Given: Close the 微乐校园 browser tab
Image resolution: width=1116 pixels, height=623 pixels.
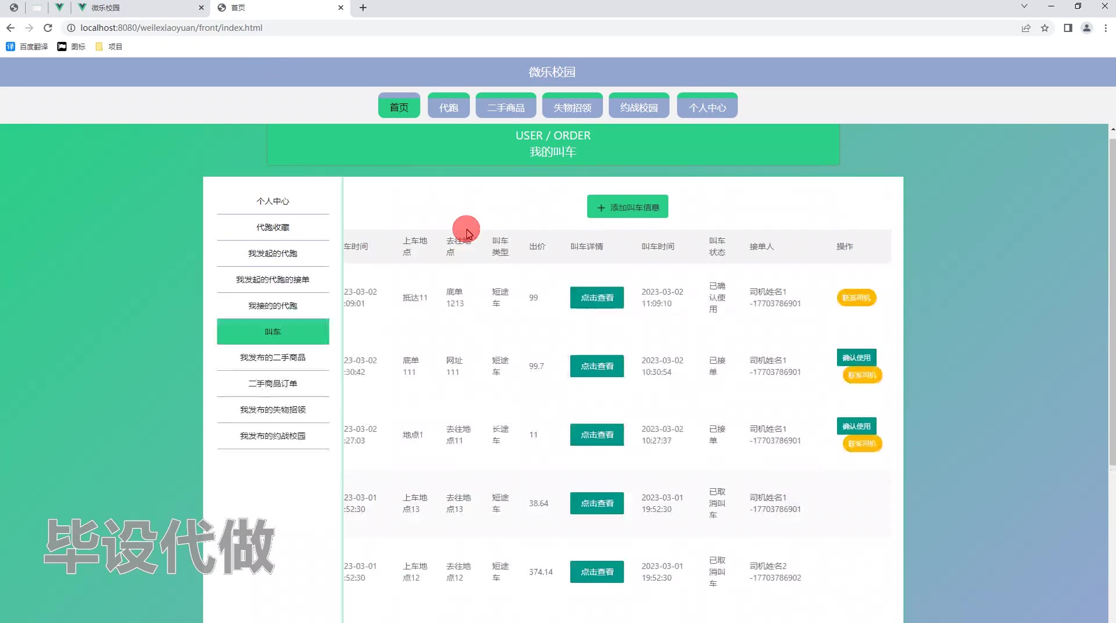Looking at the screenshot, I should tap(201, 8).
